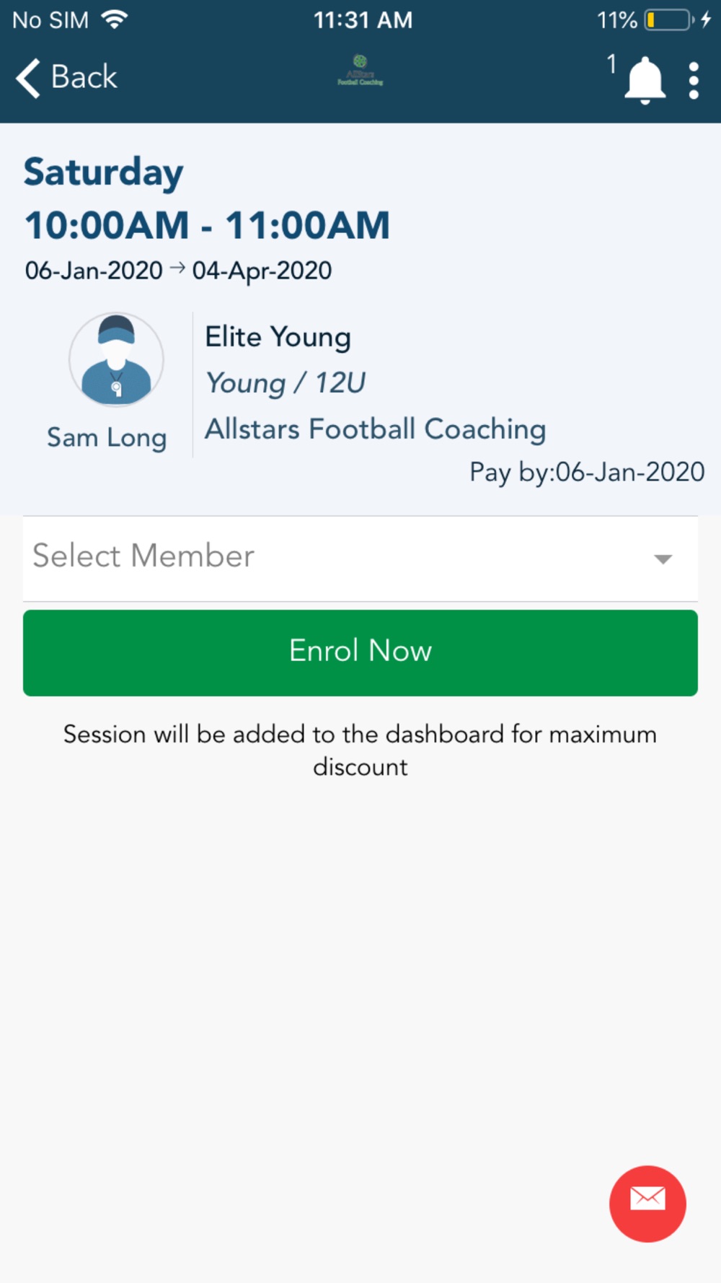Tap the Back chevron arrow
This screenshot has width=721, height=1283.
pos(28,77)
